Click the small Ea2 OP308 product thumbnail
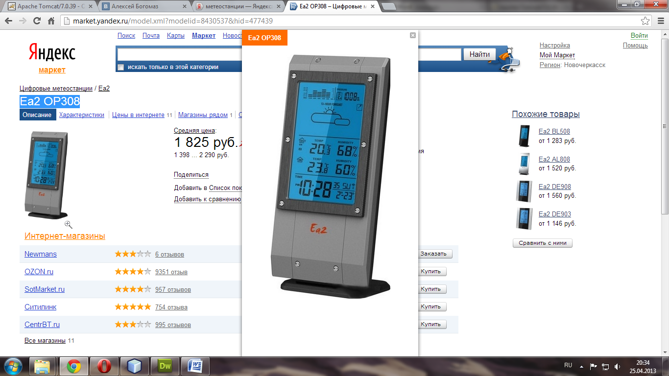Image resolution: width=669 pixels, height=376 pixels. pyautogui.click(x=47, y=175)
